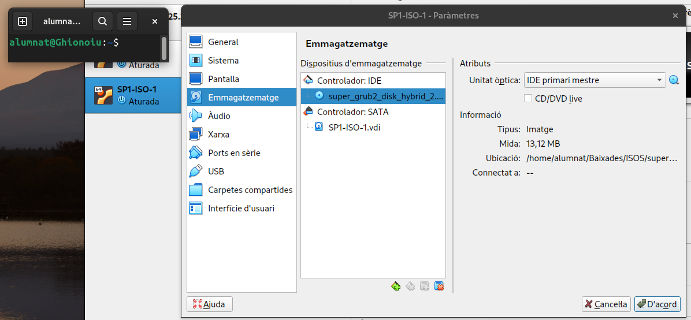The height and width of the screenshot is (320, 691).
Task: Click the terminal search icon
Action: (x=102, y=21)
